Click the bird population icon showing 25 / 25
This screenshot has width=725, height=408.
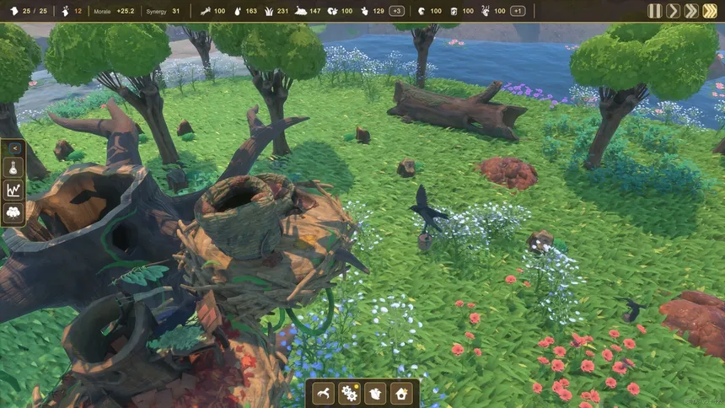[14, 11]
